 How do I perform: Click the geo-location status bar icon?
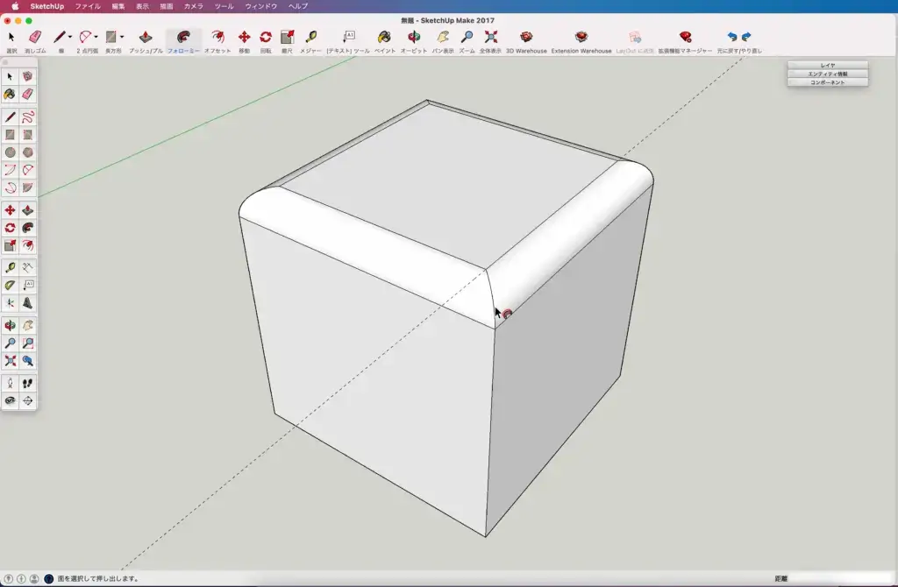(9, 578)
